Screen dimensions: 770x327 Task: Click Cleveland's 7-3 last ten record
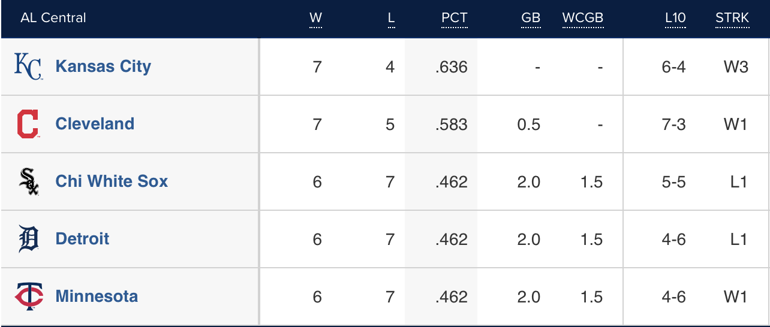point(673,124)
